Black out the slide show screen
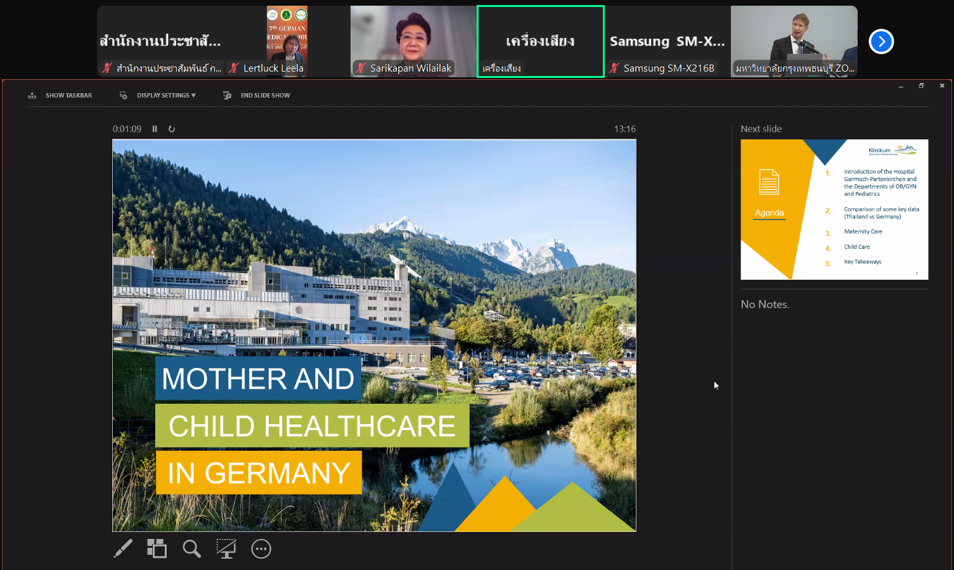Screen dimensions: 954x570 point(226,548)
